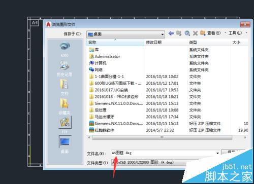Close the 浏览图形文件 dialog

245,24
